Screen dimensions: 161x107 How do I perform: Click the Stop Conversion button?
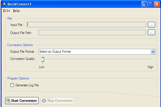pyautogui.click(x=58, y=101)
